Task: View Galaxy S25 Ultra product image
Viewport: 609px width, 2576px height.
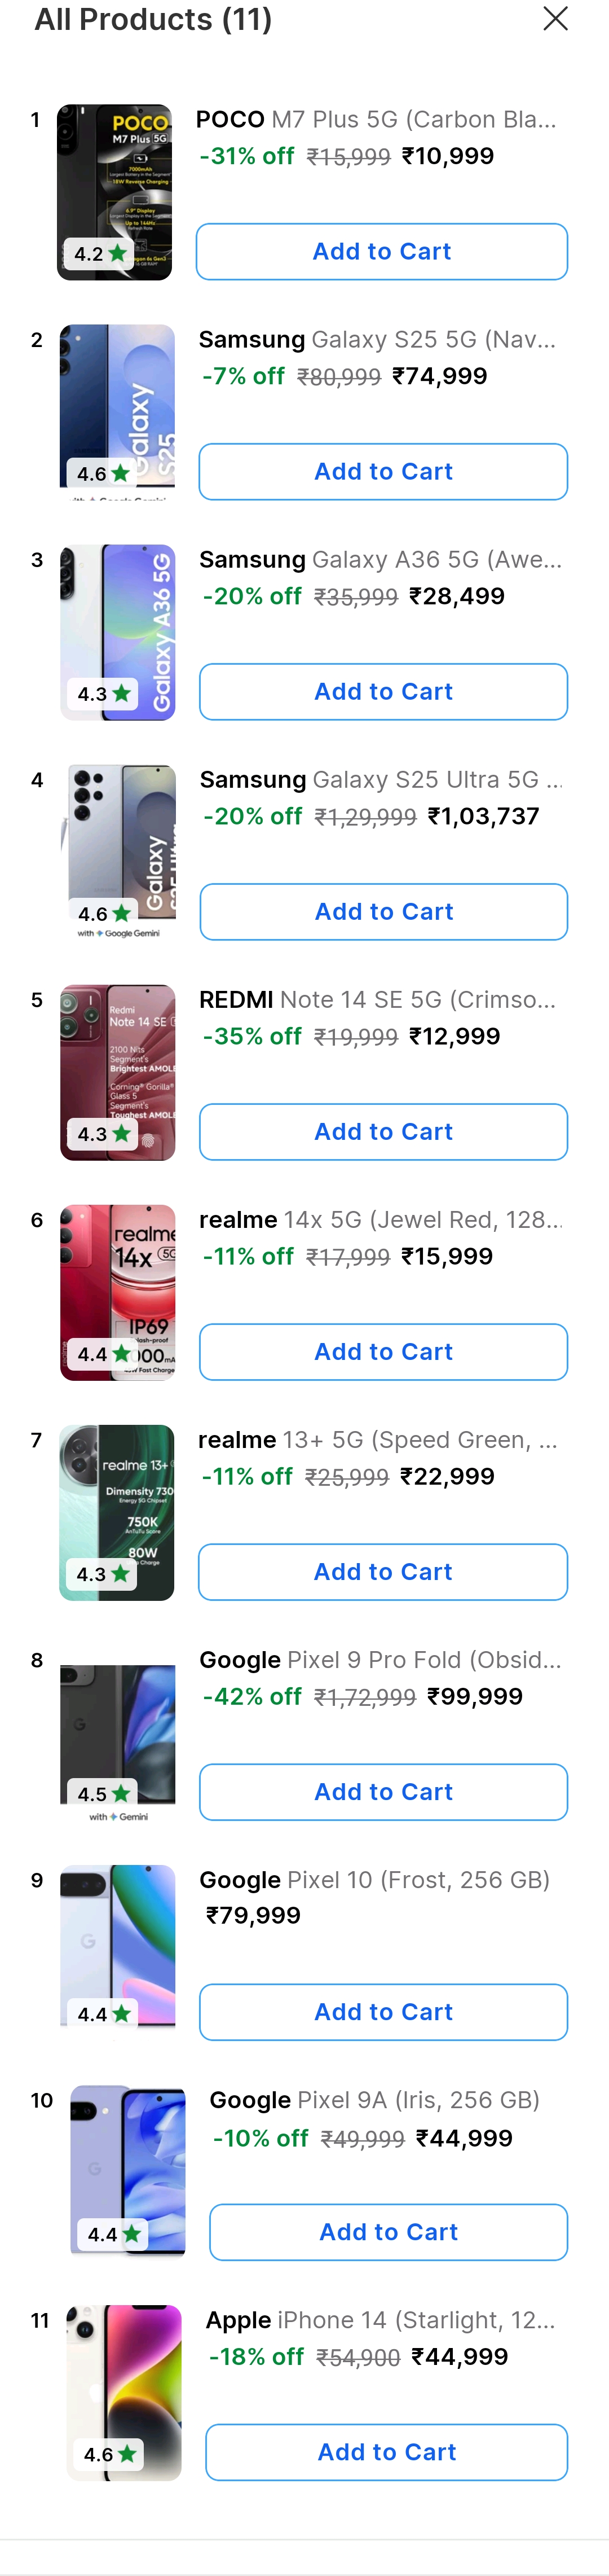Action: [118, 852]
